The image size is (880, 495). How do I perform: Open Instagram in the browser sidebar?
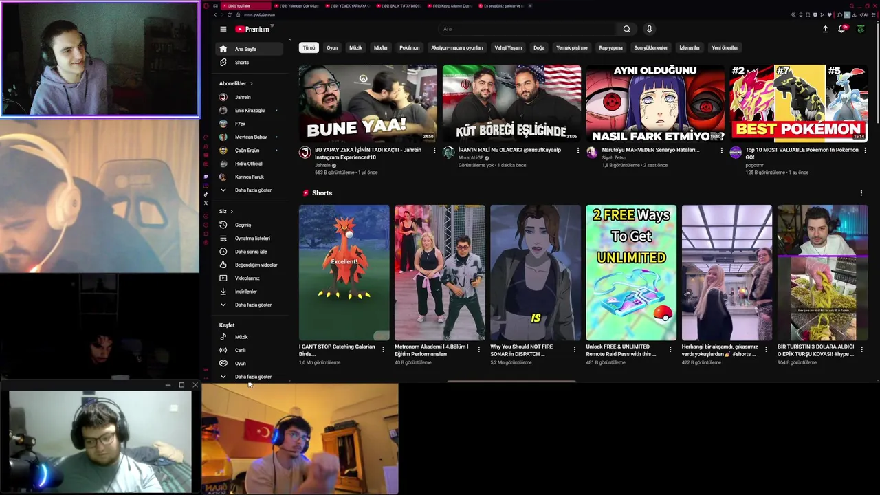click(206, 186)
